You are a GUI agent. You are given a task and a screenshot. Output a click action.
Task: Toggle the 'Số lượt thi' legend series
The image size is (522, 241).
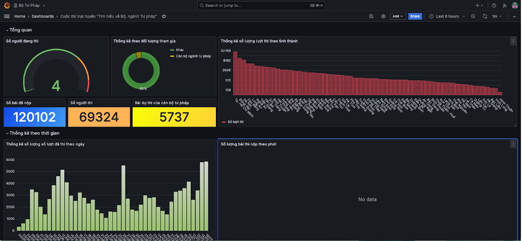click(x=235, y=122)
